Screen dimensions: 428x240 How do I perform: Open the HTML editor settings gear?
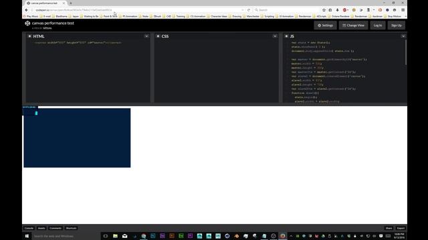pos(29,36)
